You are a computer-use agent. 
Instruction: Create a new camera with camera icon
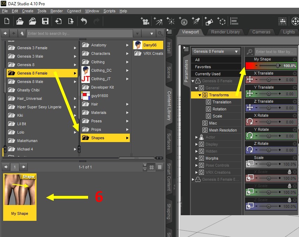[x=145, y=21]
